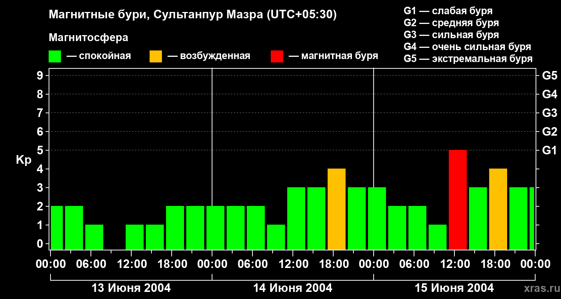Click the '— возбужденная' legend label
Viewport: 561px width, 299px height.
point(209,56)
